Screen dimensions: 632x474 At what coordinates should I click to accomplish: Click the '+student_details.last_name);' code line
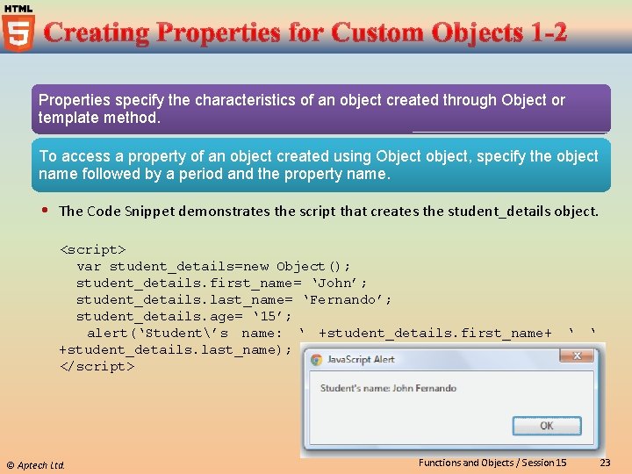point(175,350)
